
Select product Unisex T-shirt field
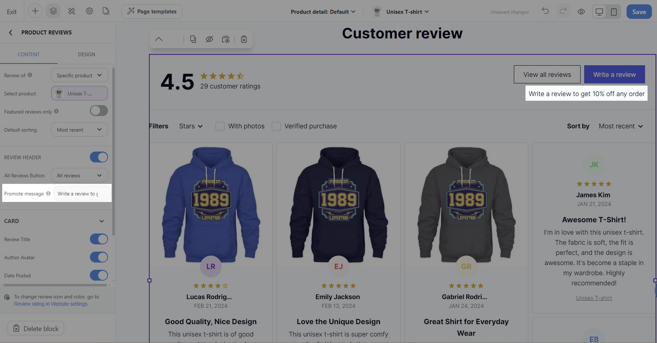pyautogui.click(x=79, y=93)
